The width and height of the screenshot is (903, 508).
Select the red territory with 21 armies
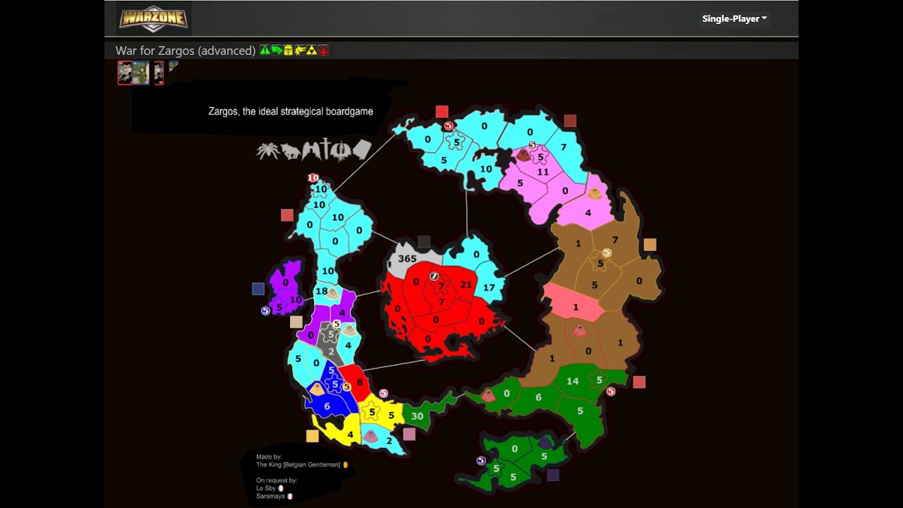[x=466, y=284]
